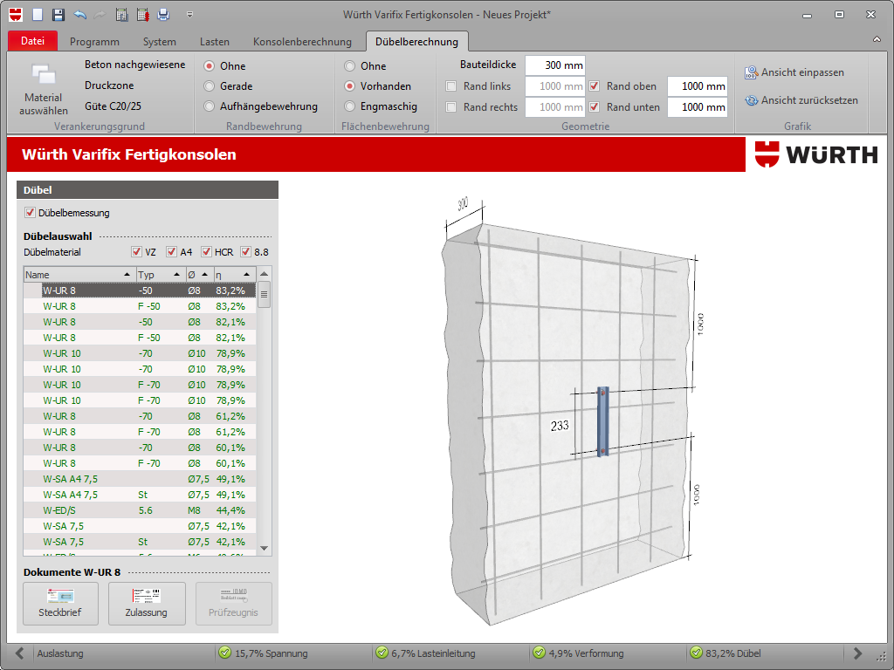894x670 pixels.
Task: Enable the Rand links checkbox
Action: tap(451, 86)
